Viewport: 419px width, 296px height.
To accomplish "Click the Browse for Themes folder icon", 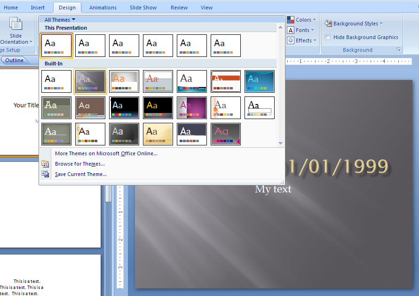I will pyautogui.click(x=45, y=164).
